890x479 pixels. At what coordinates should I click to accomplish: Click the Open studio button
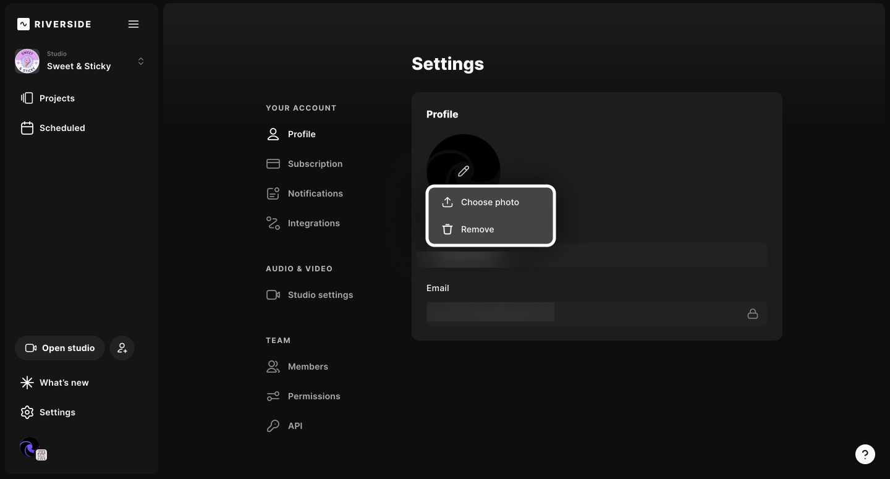pos(60,348)
